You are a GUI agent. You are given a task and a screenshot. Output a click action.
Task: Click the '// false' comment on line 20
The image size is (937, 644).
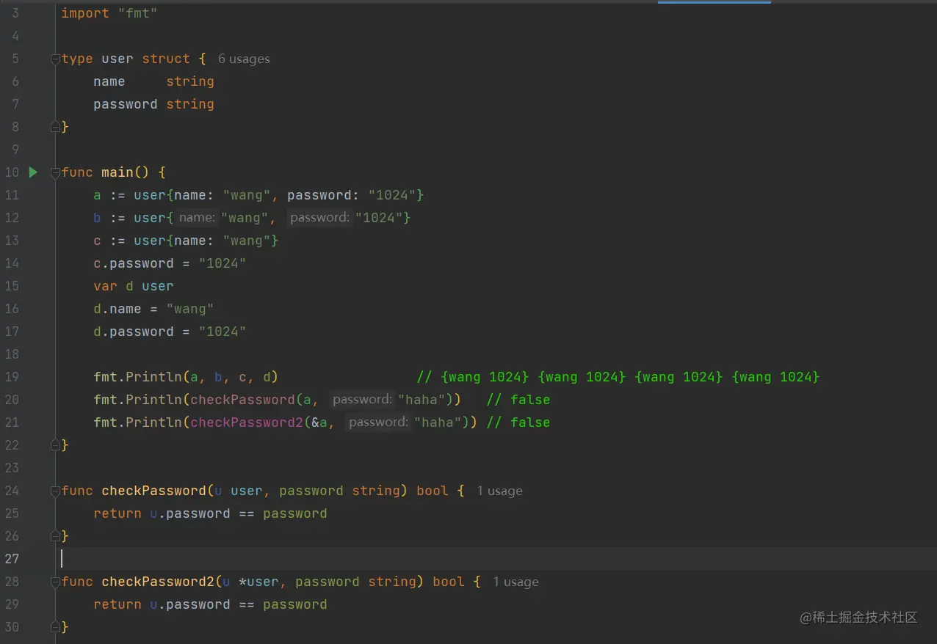coord(518,400)
